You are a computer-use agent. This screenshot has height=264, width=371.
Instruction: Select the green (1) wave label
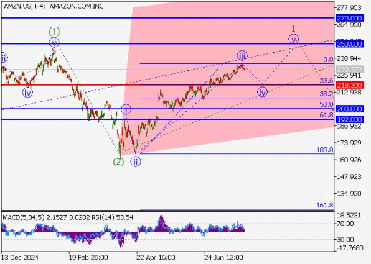pyautogui.click(x=54, y=31)
